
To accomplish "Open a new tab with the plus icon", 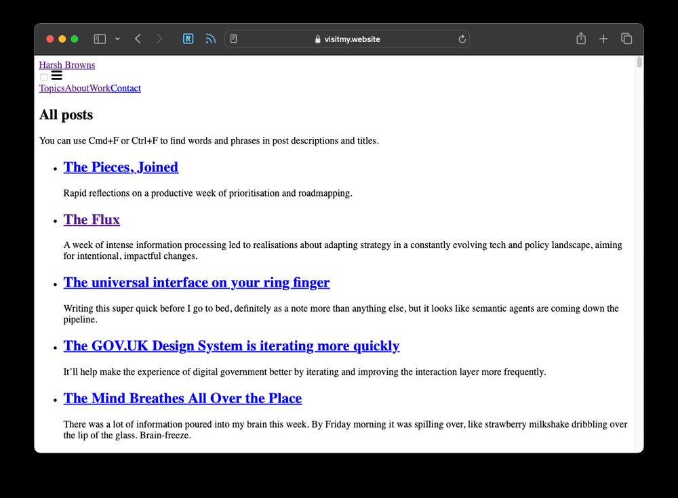I will pyautogui.click(x=603, y=39).
